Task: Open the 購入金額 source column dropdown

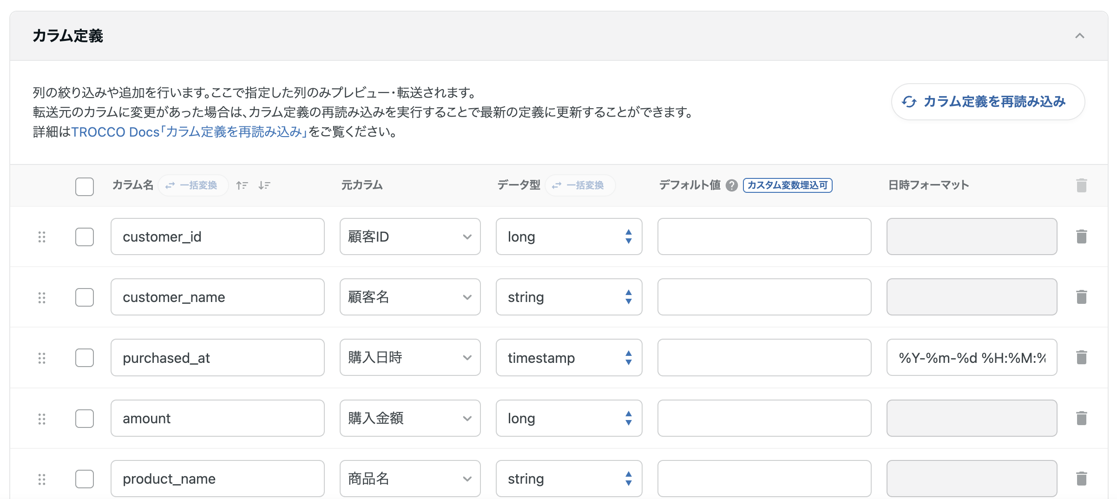Action: tap(410, 418)
